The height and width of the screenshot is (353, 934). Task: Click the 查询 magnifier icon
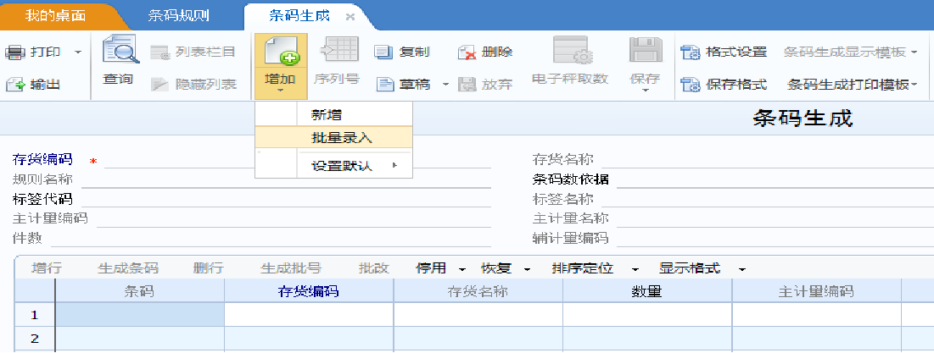(120, 51)
